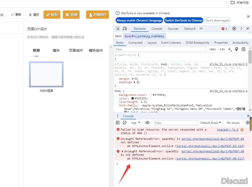The height and width of the screenshot is (187, 252).
Task: Open the 所有书签 bookmarks folder
Action: pos(240,2)
